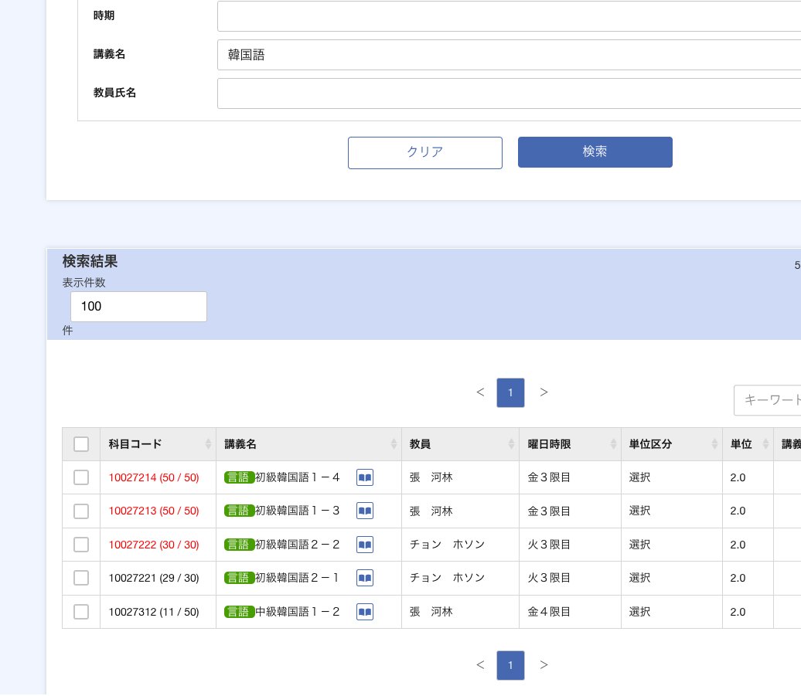Viewport: 801px width, 696px height.
Task: Click the 検索 search button
Action: 595,152
